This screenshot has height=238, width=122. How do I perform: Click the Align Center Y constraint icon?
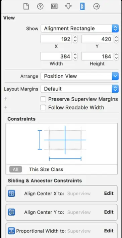pyautogui.click(x=11, y=212)
